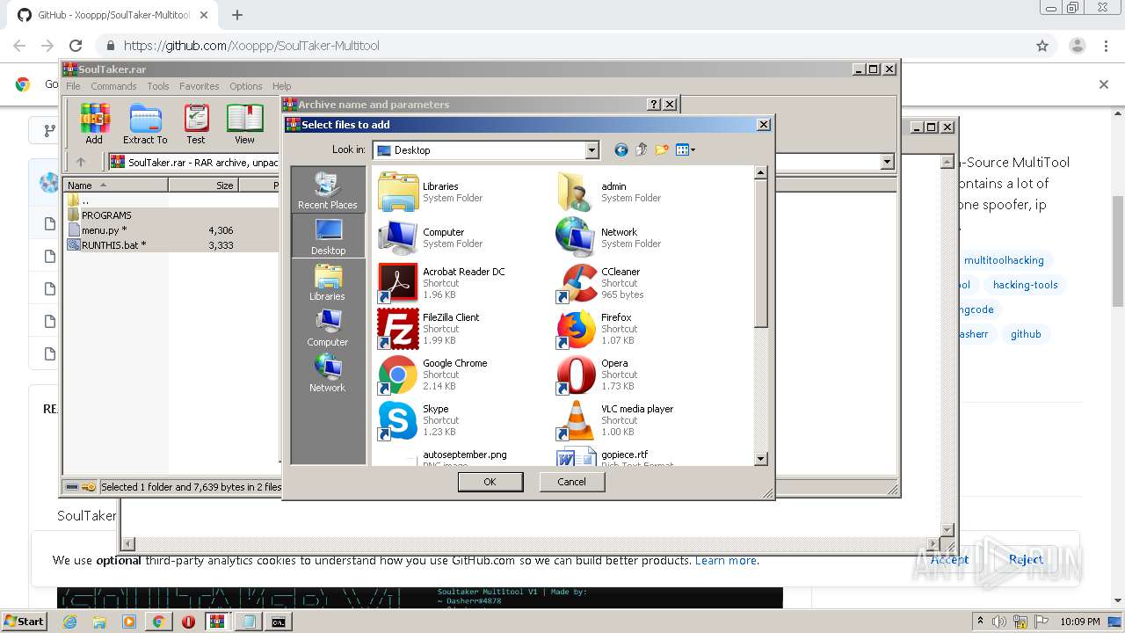Select the CCleaner shortcut
This screenshot has width=1125, height=633.
point(600,283)
